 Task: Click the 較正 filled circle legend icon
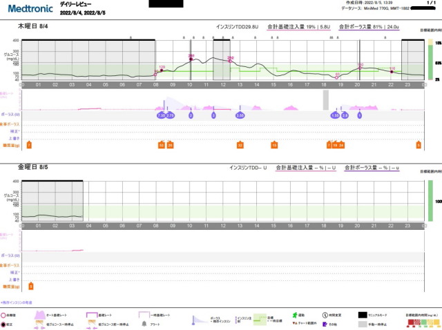coord(3,324)
